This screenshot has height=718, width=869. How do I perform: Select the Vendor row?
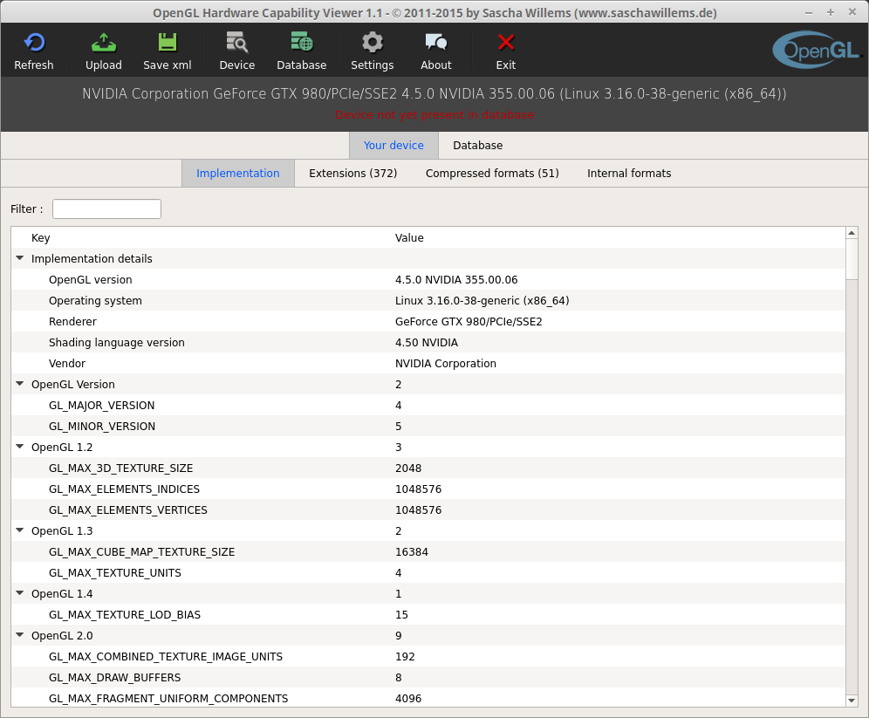[x=428, y=364]
